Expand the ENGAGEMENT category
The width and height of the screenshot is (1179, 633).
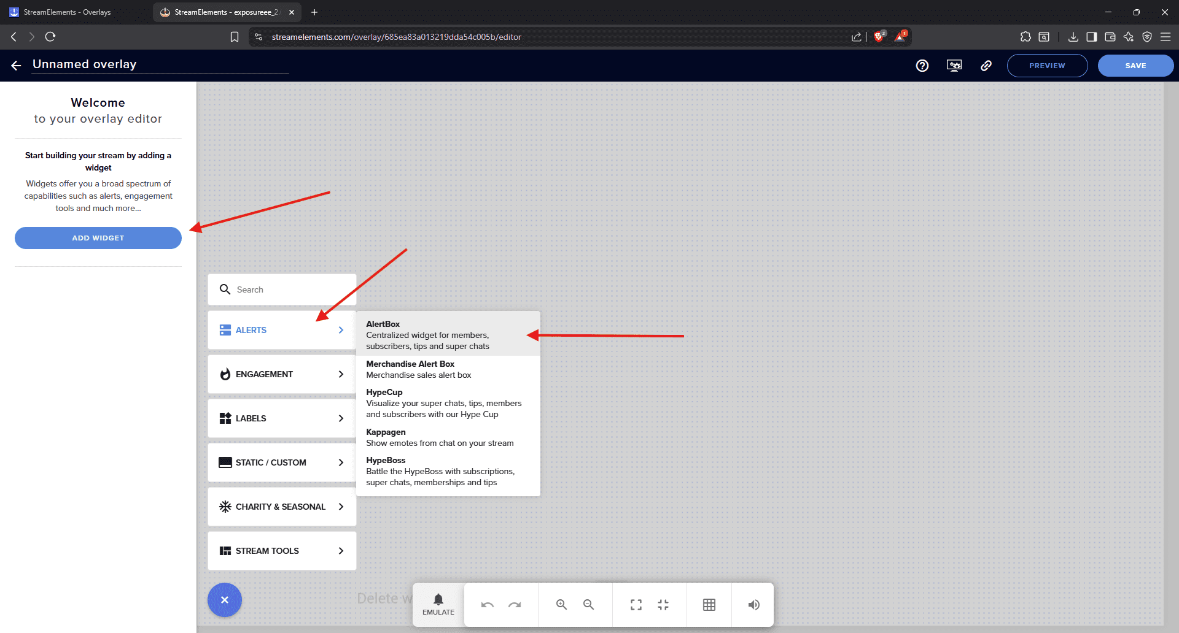(x=282, y=374)
